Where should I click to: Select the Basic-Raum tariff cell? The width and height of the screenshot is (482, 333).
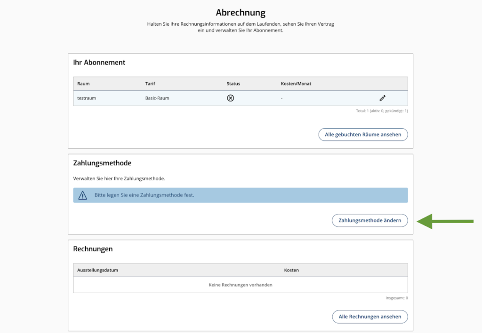coord(157,98)
